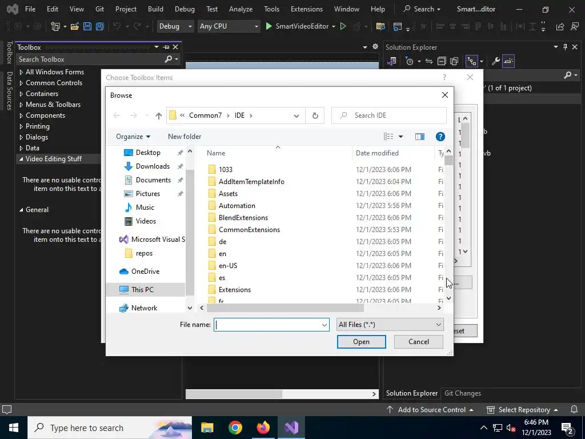Open the All Files type filter dropdown

(390, 325)
